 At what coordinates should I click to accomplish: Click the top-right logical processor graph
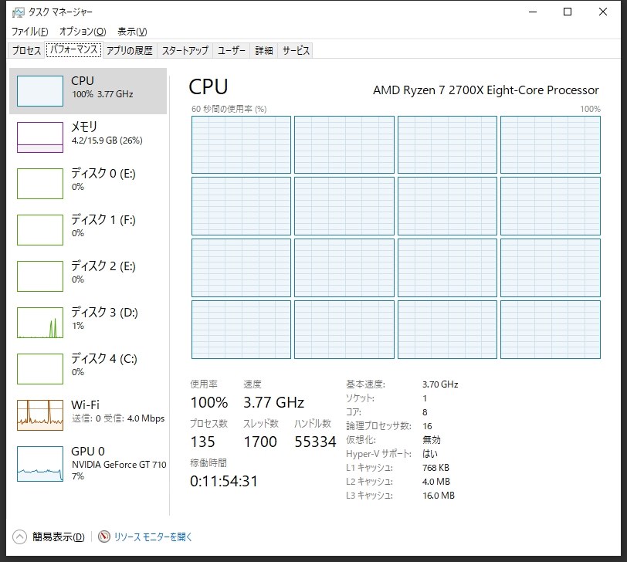[x=551, y=144]
